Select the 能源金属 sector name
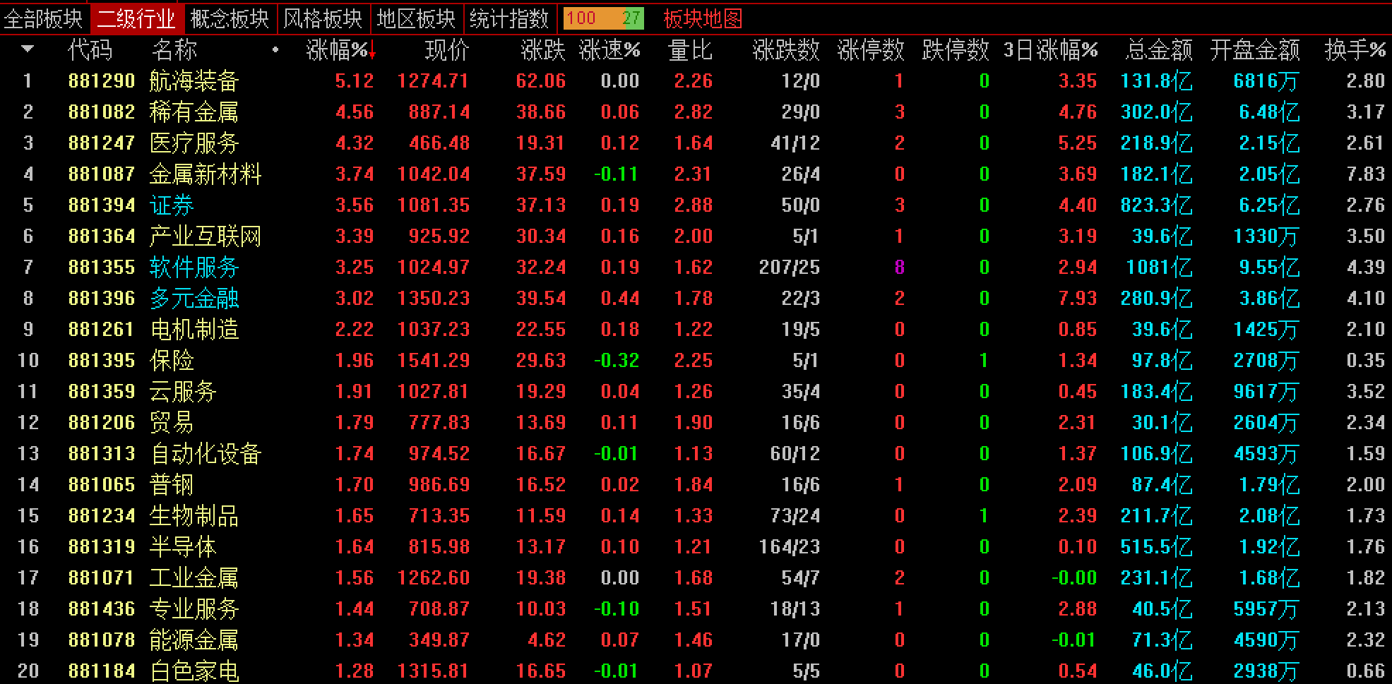The height and width of the screenshot is (684, 1392). coord(194,640)
